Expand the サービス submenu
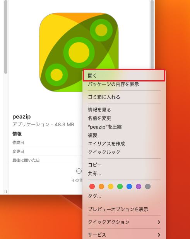This screenshot has width=190, height=239. (x=124, y=235)
